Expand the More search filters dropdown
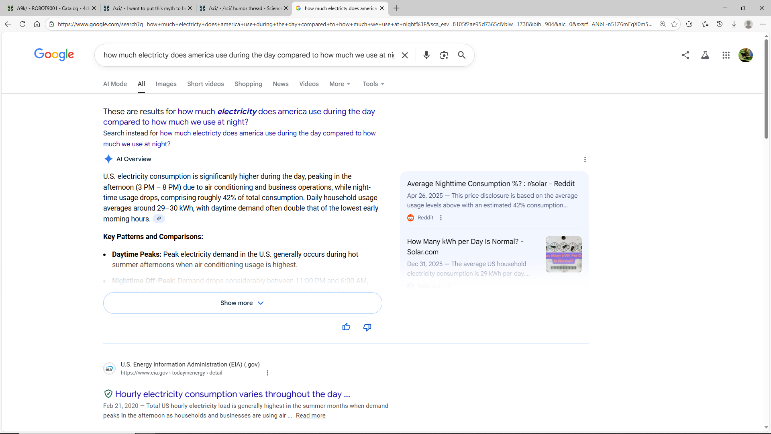The width and height of the screenshot is (771, 434). 340,84
